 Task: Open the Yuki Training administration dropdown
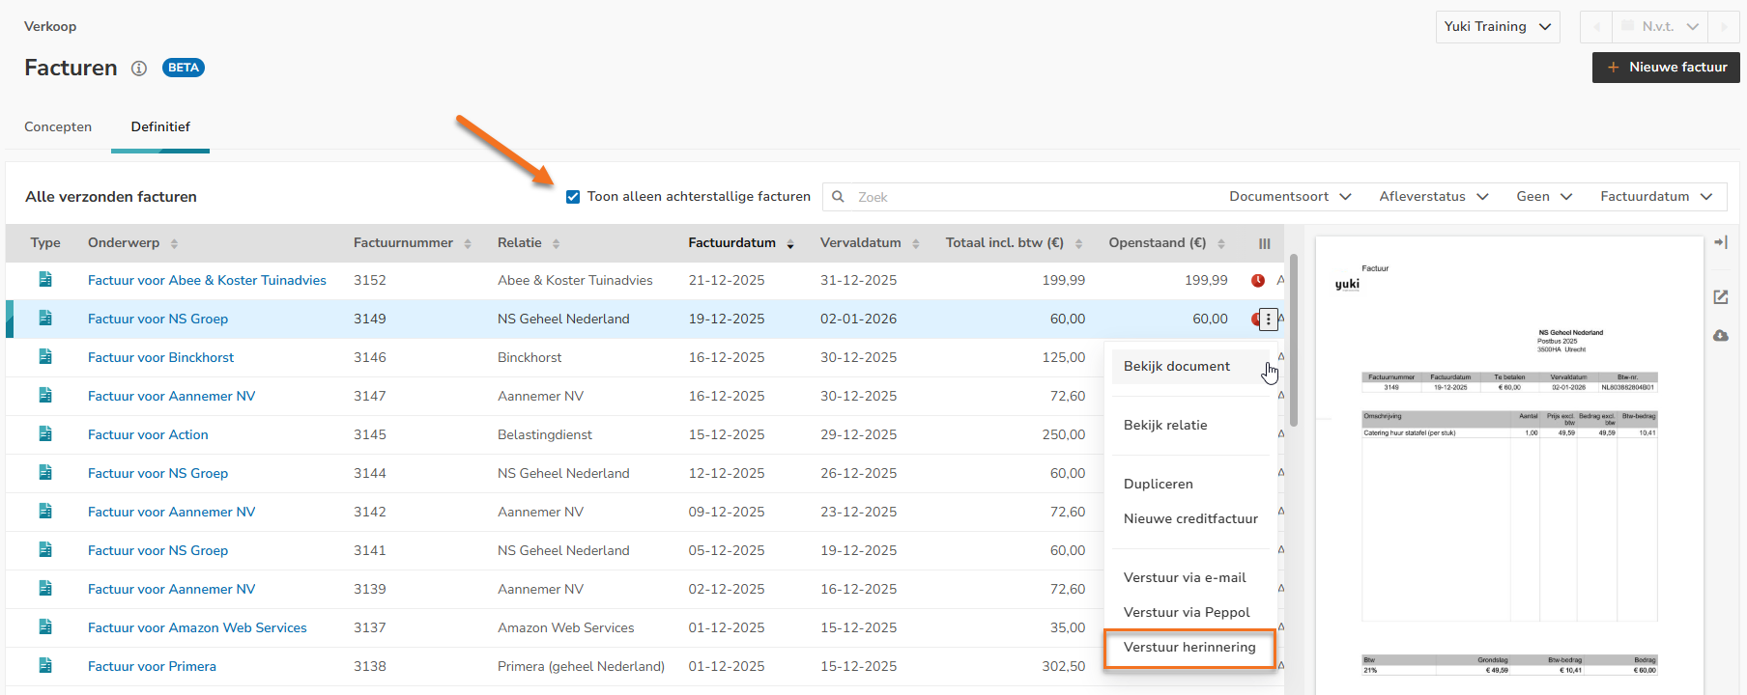(1497, 27)
